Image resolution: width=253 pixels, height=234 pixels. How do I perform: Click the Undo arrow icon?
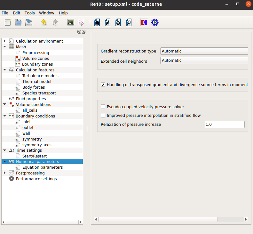click(x=44, y=22)
